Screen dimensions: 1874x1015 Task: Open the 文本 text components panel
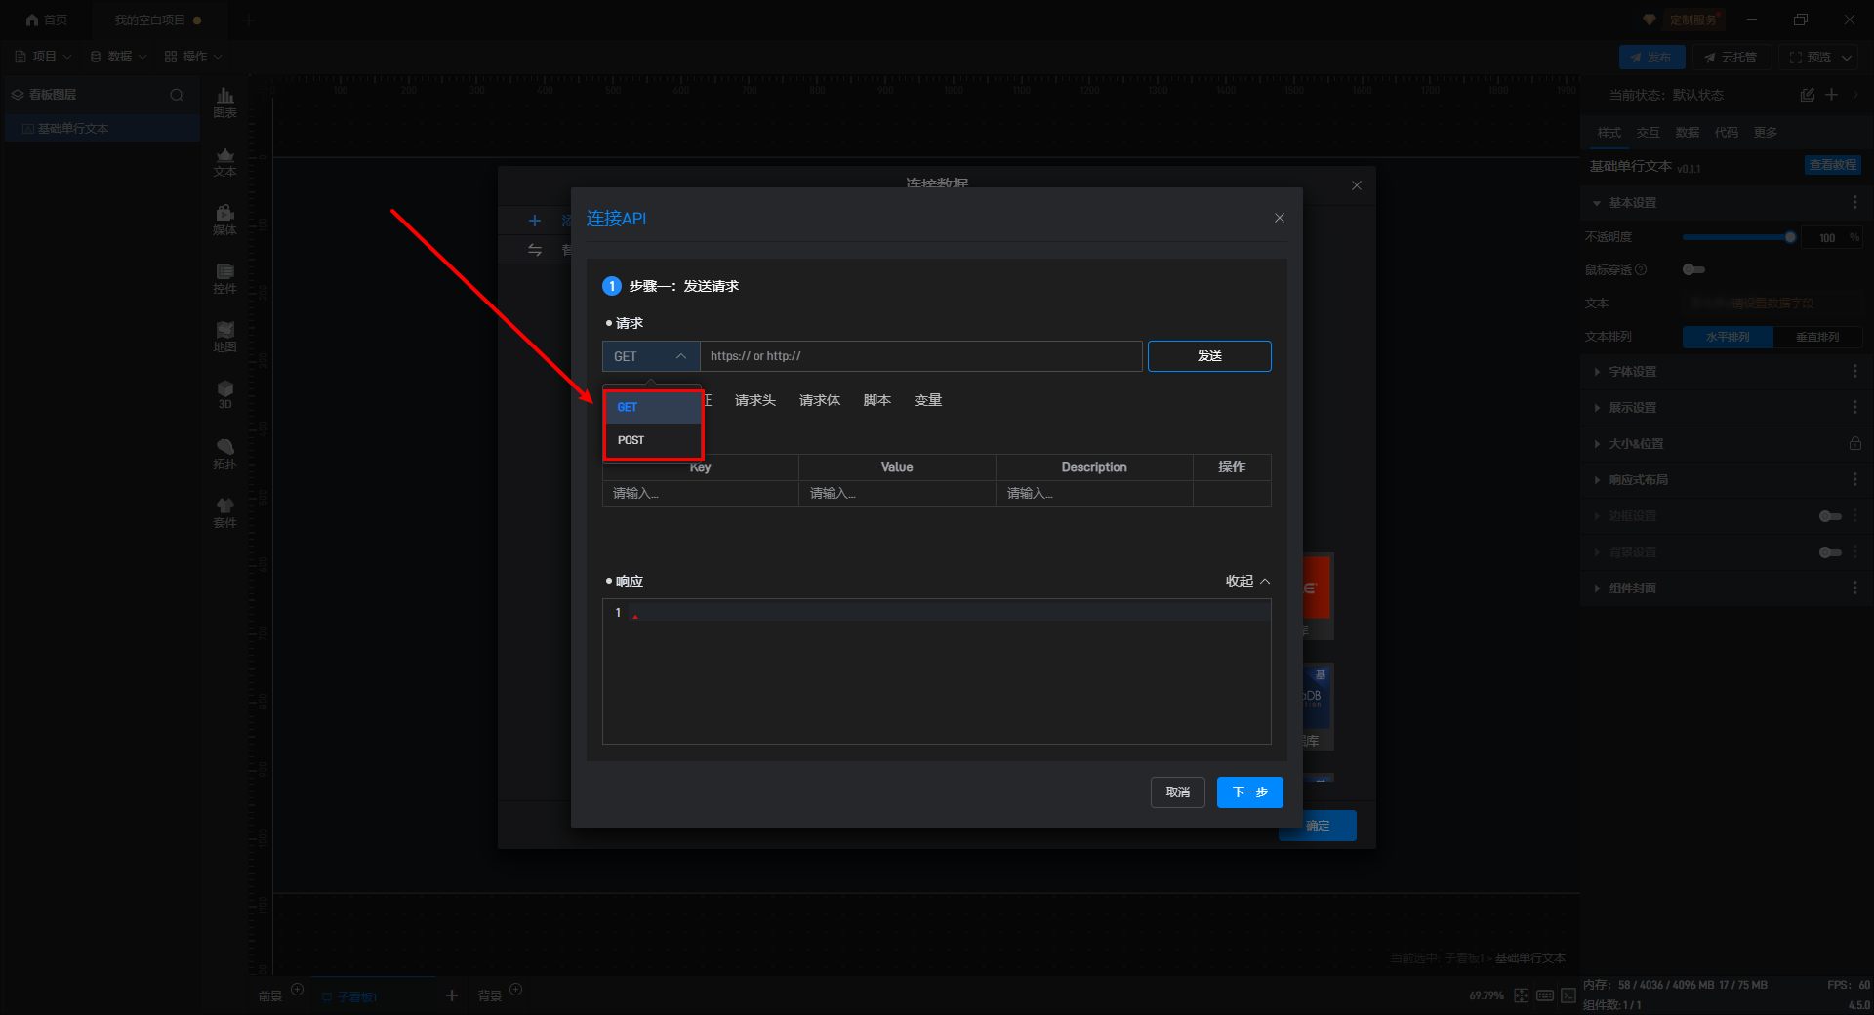point(224,161)
